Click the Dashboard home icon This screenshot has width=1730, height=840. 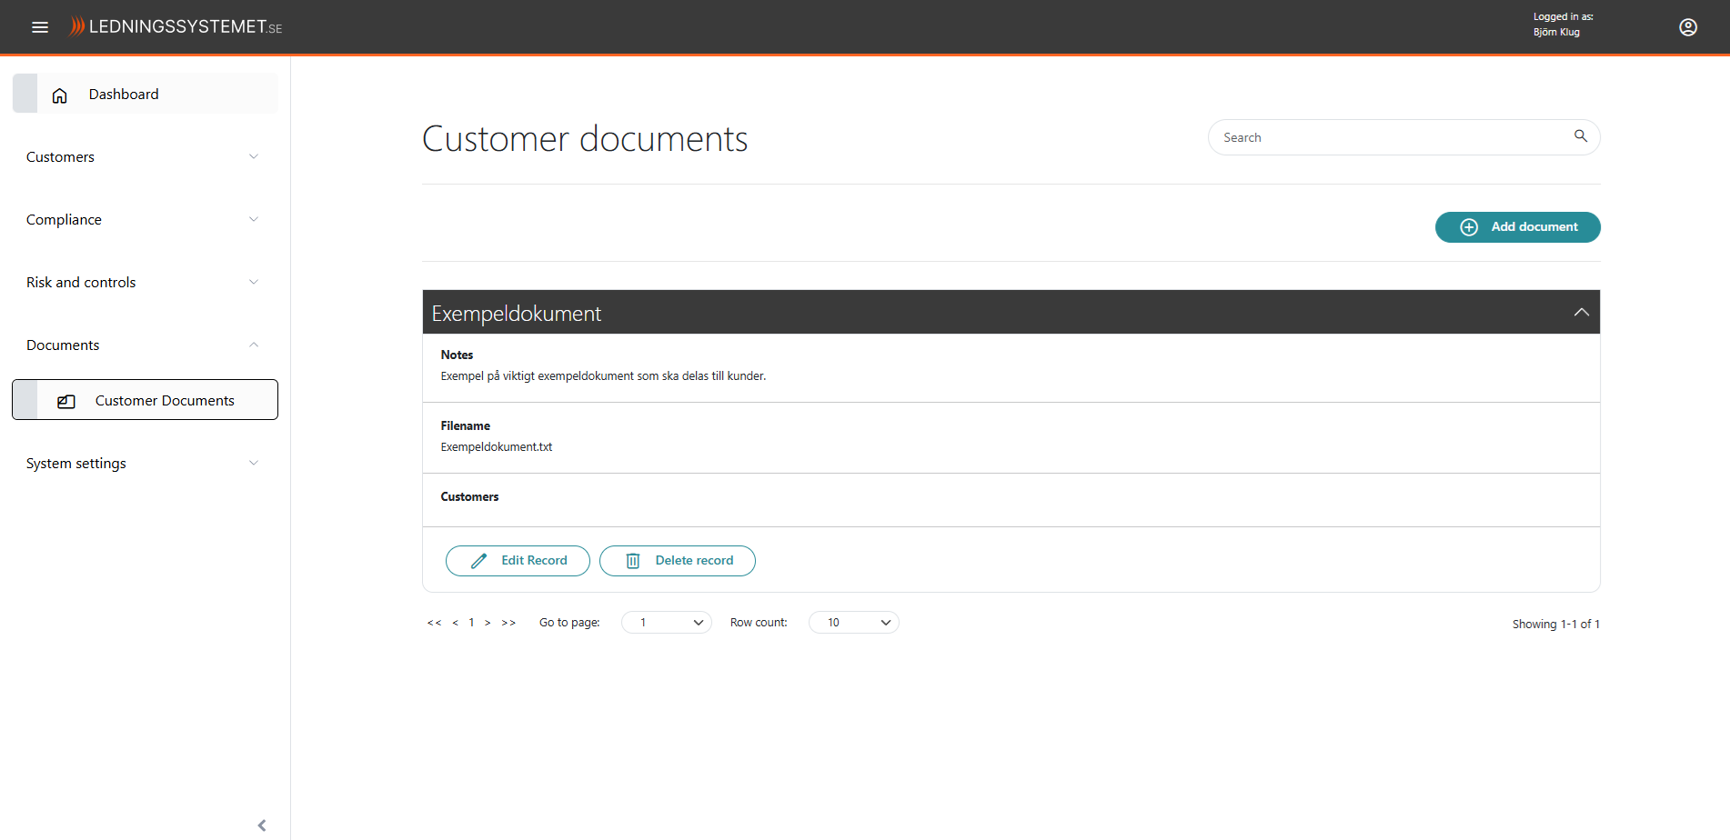tap(60, 95)
